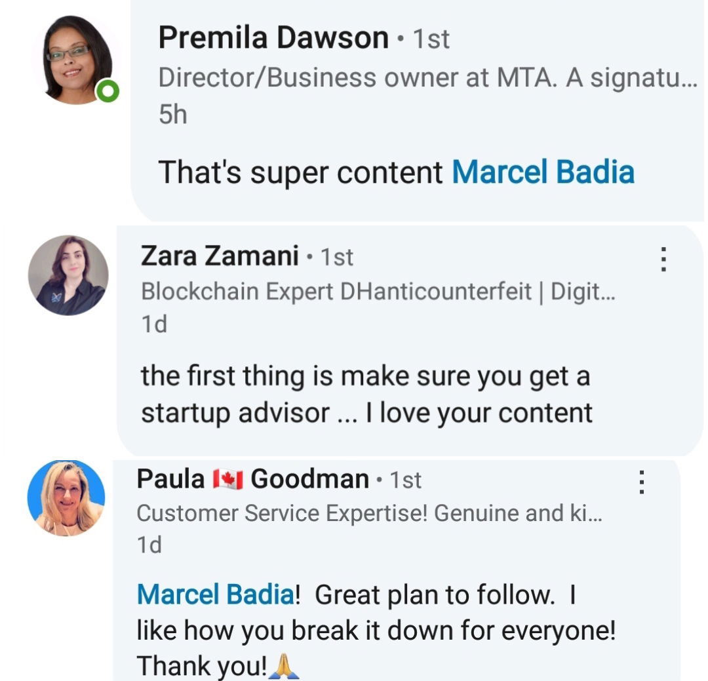
Task: Click the '1d' timestamp on Zara's comment
Action: click(154, 324)
